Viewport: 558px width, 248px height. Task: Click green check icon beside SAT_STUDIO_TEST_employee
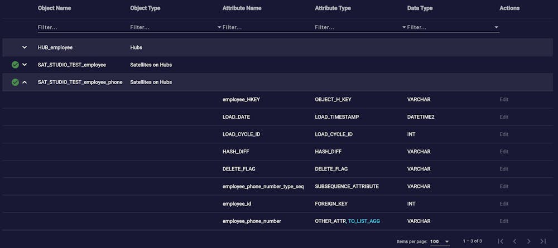[15, 65]
